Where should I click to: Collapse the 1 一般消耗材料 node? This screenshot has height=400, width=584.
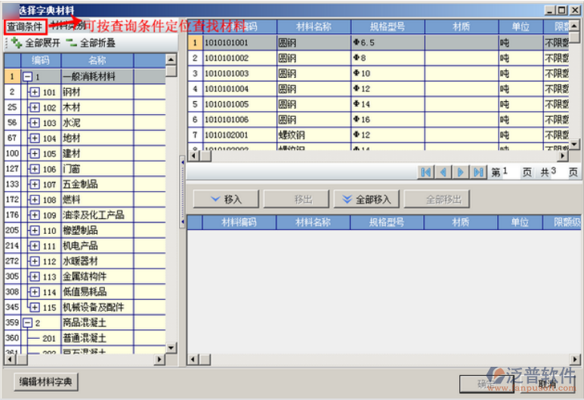coord(27,76)
